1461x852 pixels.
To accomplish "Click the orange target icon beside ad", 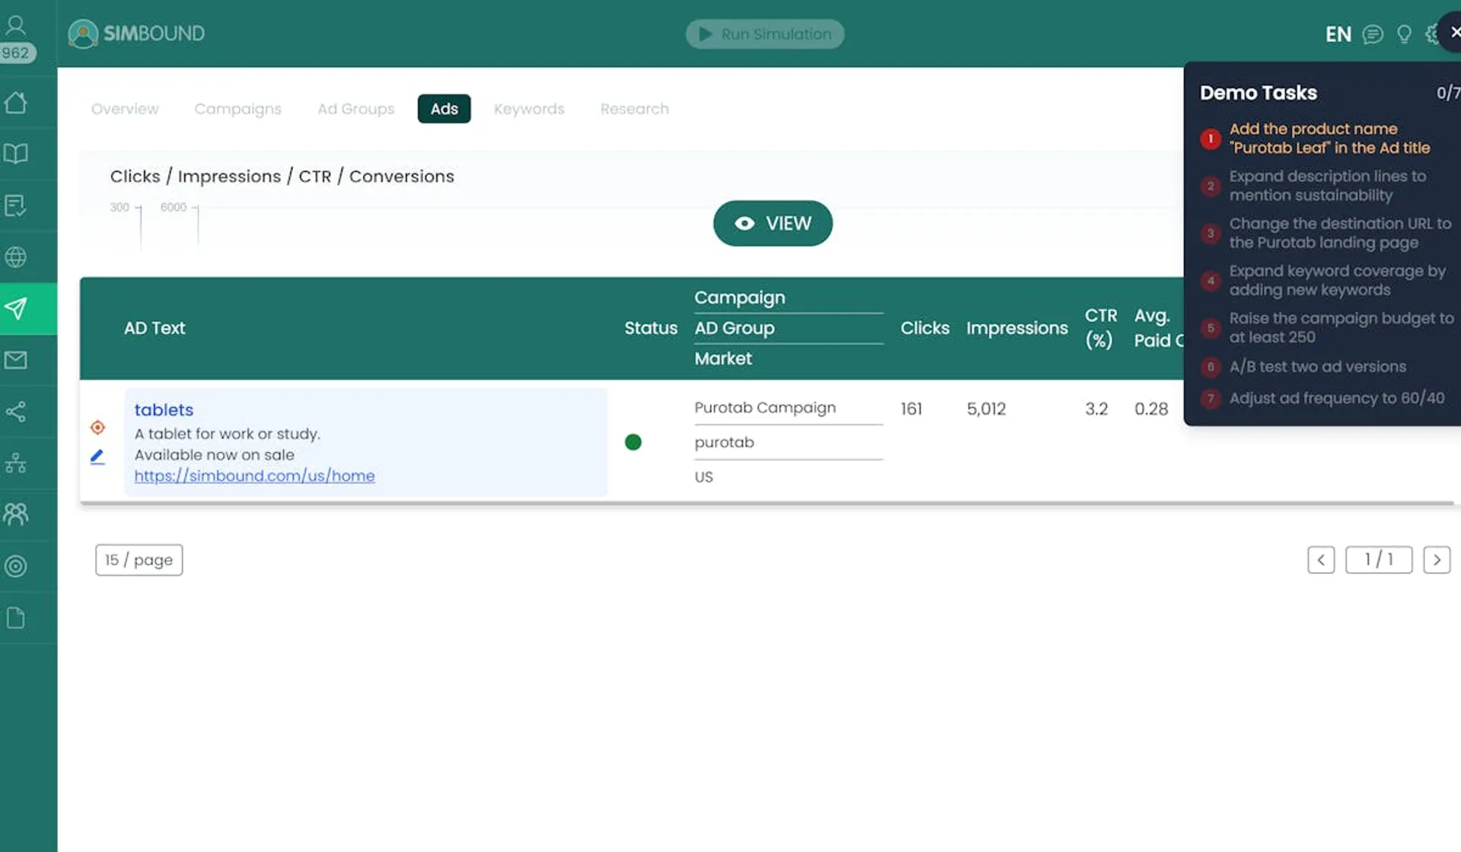I will 97,428.
